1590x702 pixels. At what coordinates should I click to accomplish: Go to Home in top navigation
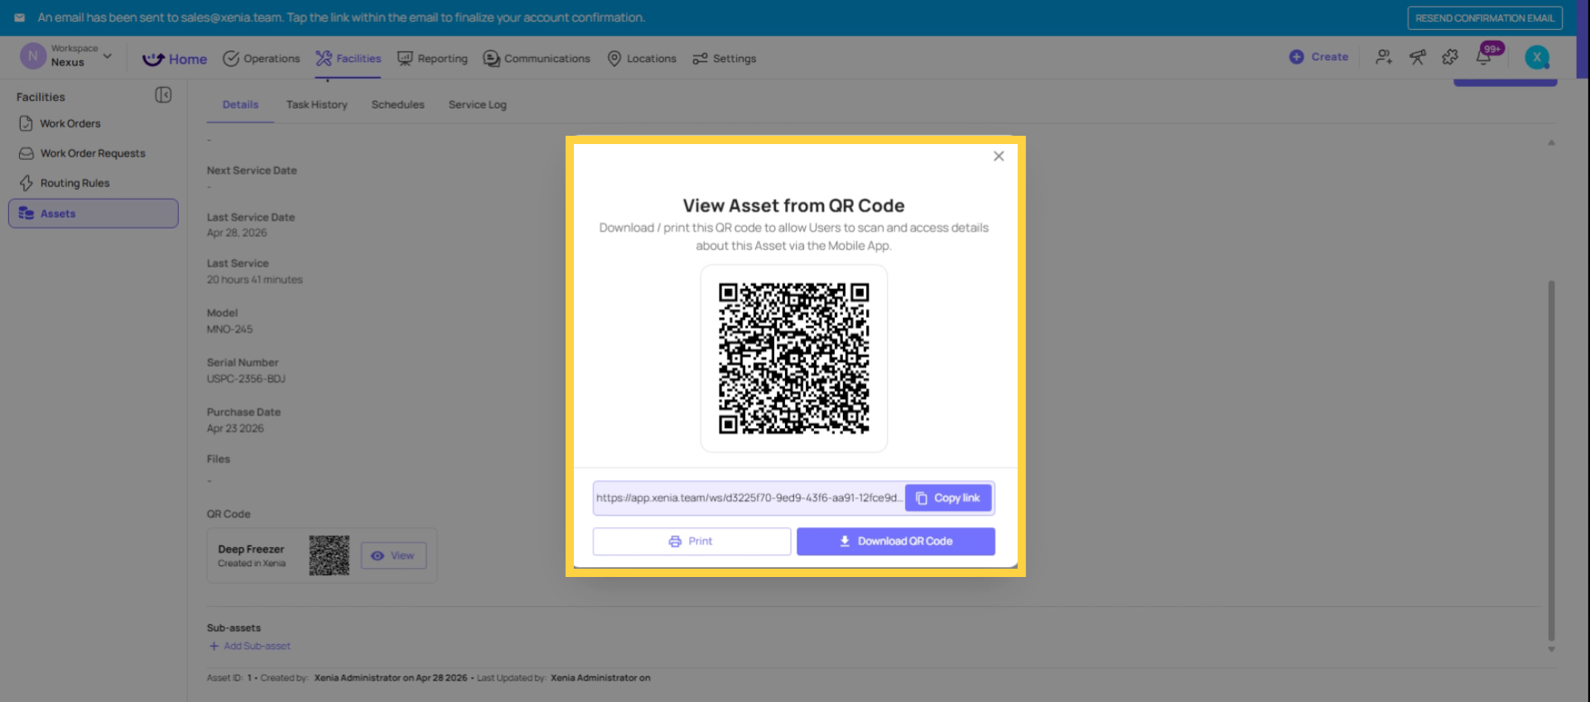tap(175, 59)
